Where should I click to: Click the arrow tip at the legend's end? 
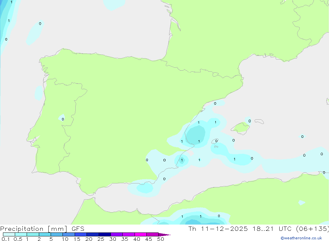164,234
